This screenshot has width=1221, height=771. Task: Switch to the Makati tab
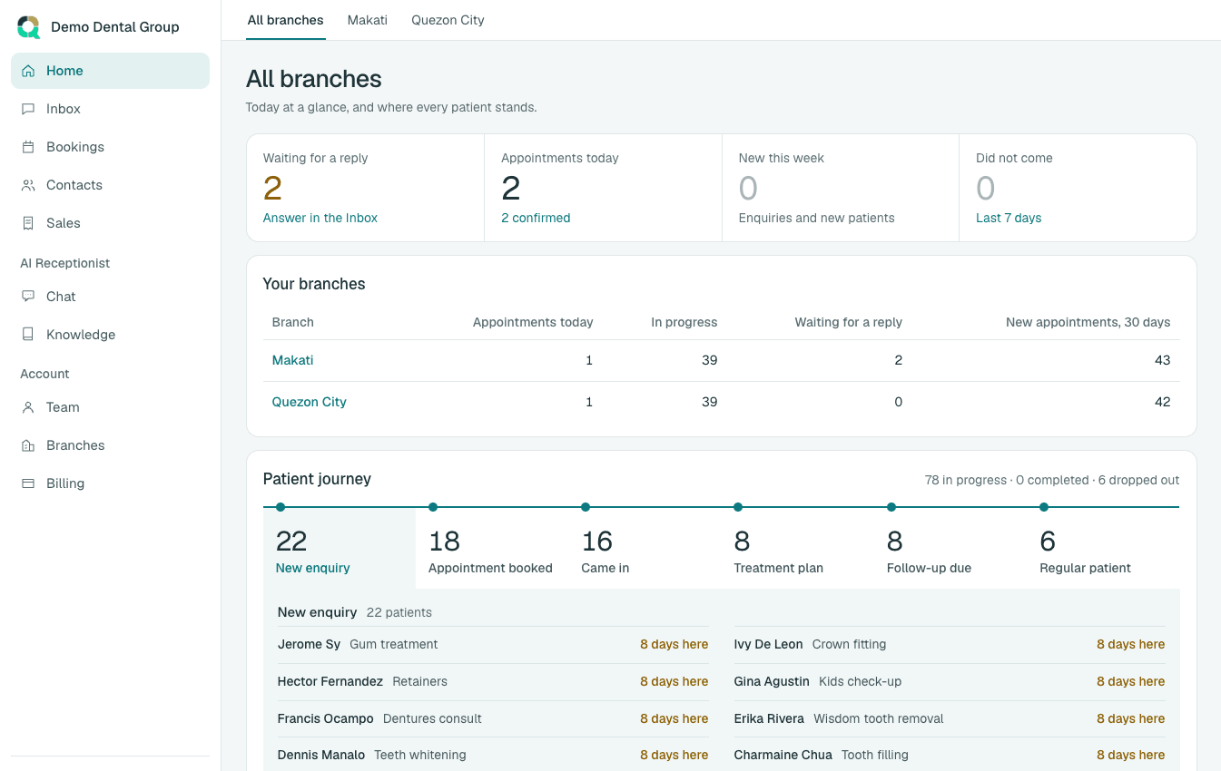coord(368,20)
